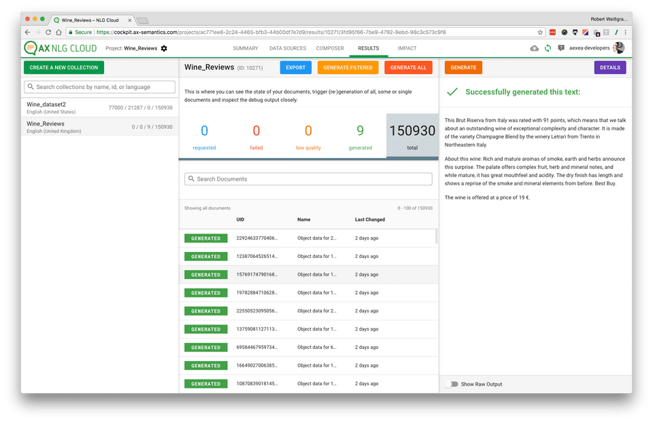This screenshot has height=423, width=653.
Task: Bookmark this page with star icon
Action: 540,32
